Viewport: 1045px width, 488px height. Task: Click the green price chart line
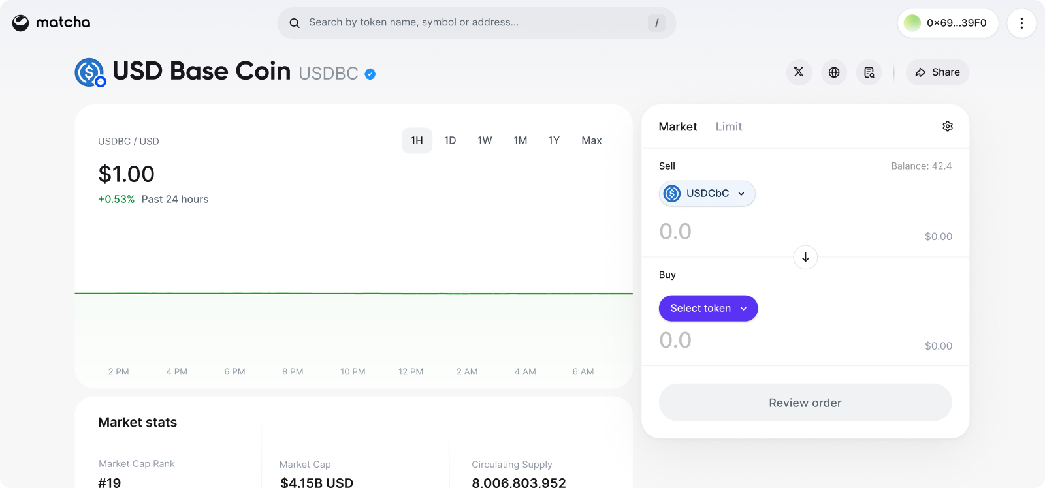click(354, 294)
